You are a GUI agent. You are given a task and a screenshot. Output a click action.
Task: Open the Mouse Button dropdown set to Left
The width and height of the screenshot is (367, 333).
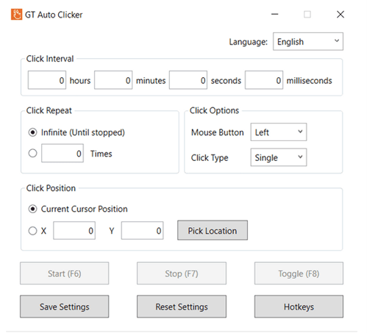click(x=279, y=132)
